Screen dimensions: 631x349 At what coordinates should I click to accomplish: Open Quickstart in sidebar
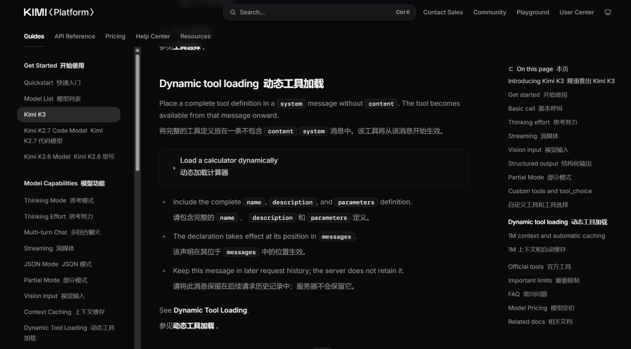point(53,83)
